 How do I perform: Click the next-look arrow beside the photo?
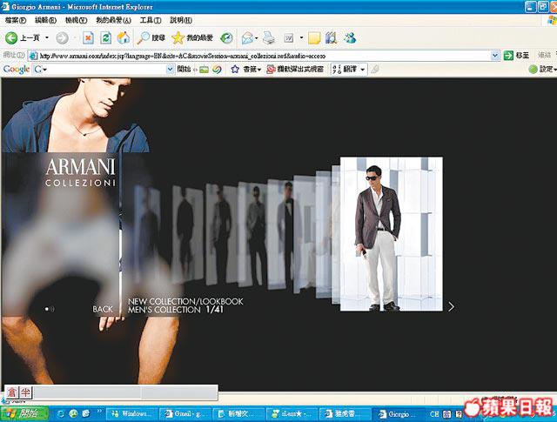pos(451,307)
